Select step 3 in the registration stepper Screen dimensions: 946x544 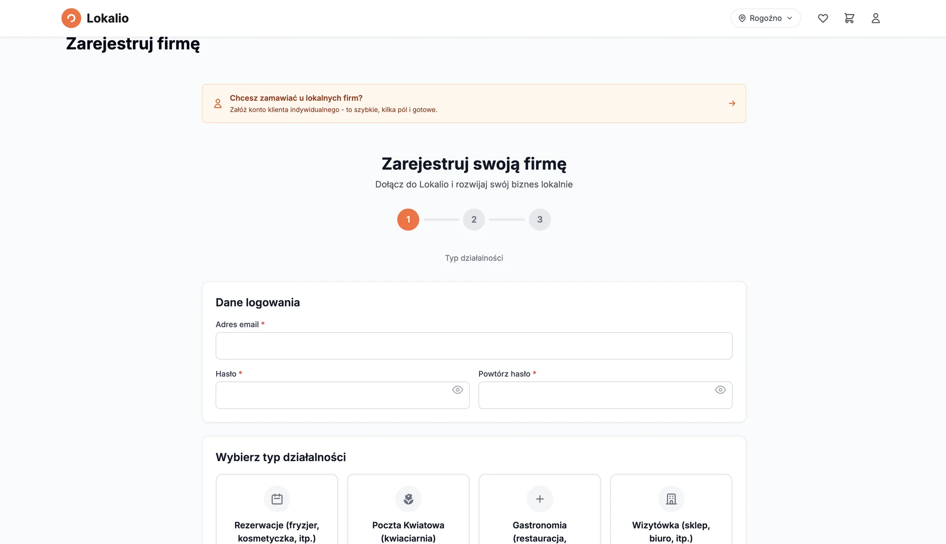[540, 219]
